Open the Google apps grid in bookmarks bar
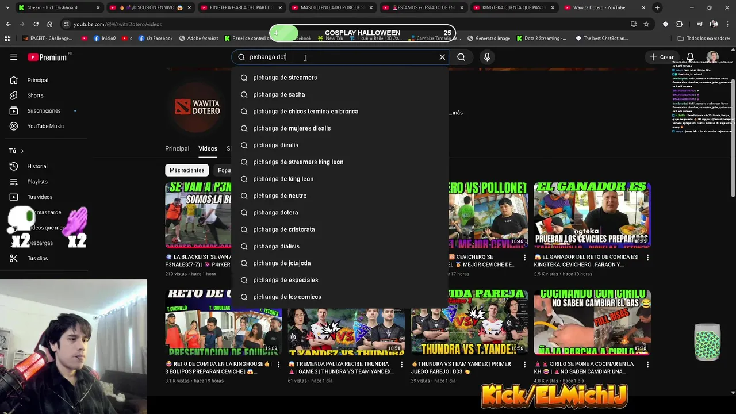736x414 pixels. tap(7, 39)
